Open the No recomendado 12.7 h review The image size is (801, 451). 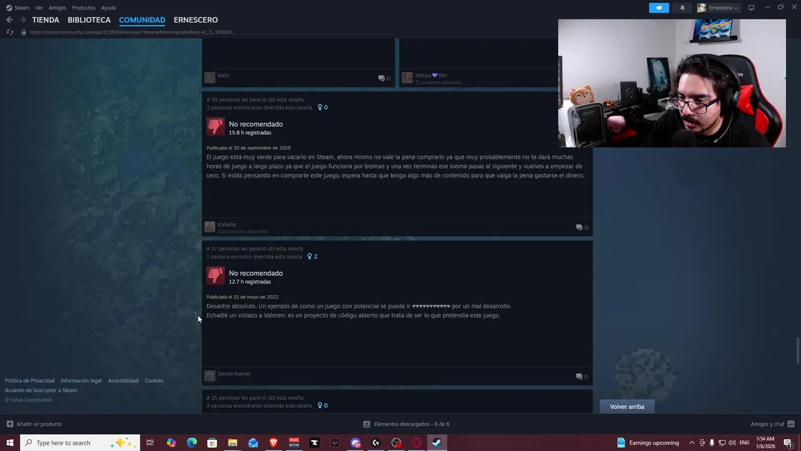pos(256,273)
